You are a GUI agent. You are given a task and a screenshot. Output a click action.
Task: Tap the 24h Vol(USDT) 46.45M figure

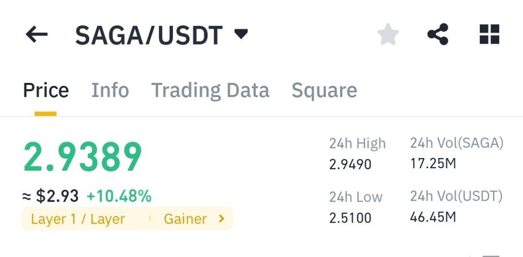(432, 218)
